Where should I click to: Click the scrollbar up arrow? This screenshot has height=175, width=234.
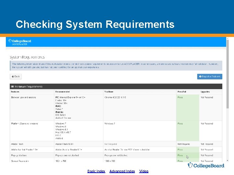tap(227, 39)
